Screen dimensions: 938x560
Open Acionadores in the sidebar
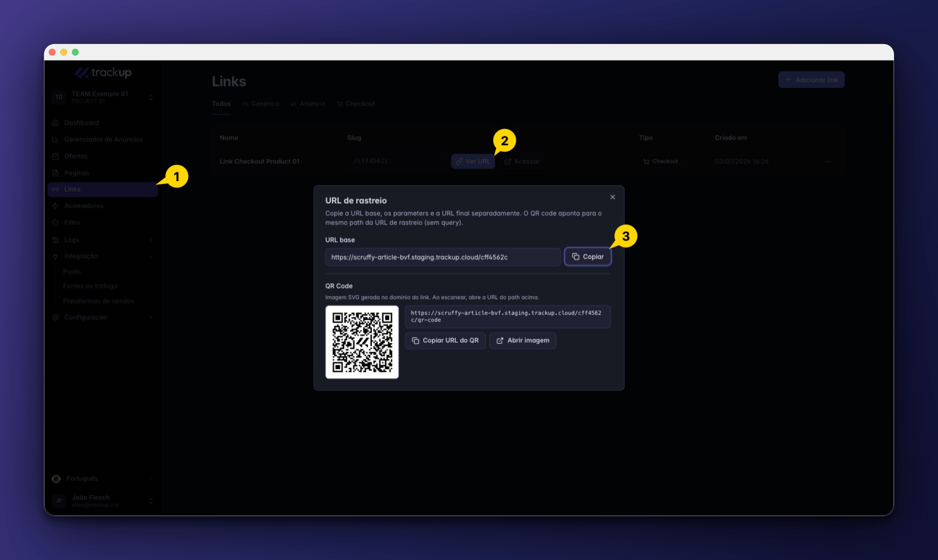103,206
